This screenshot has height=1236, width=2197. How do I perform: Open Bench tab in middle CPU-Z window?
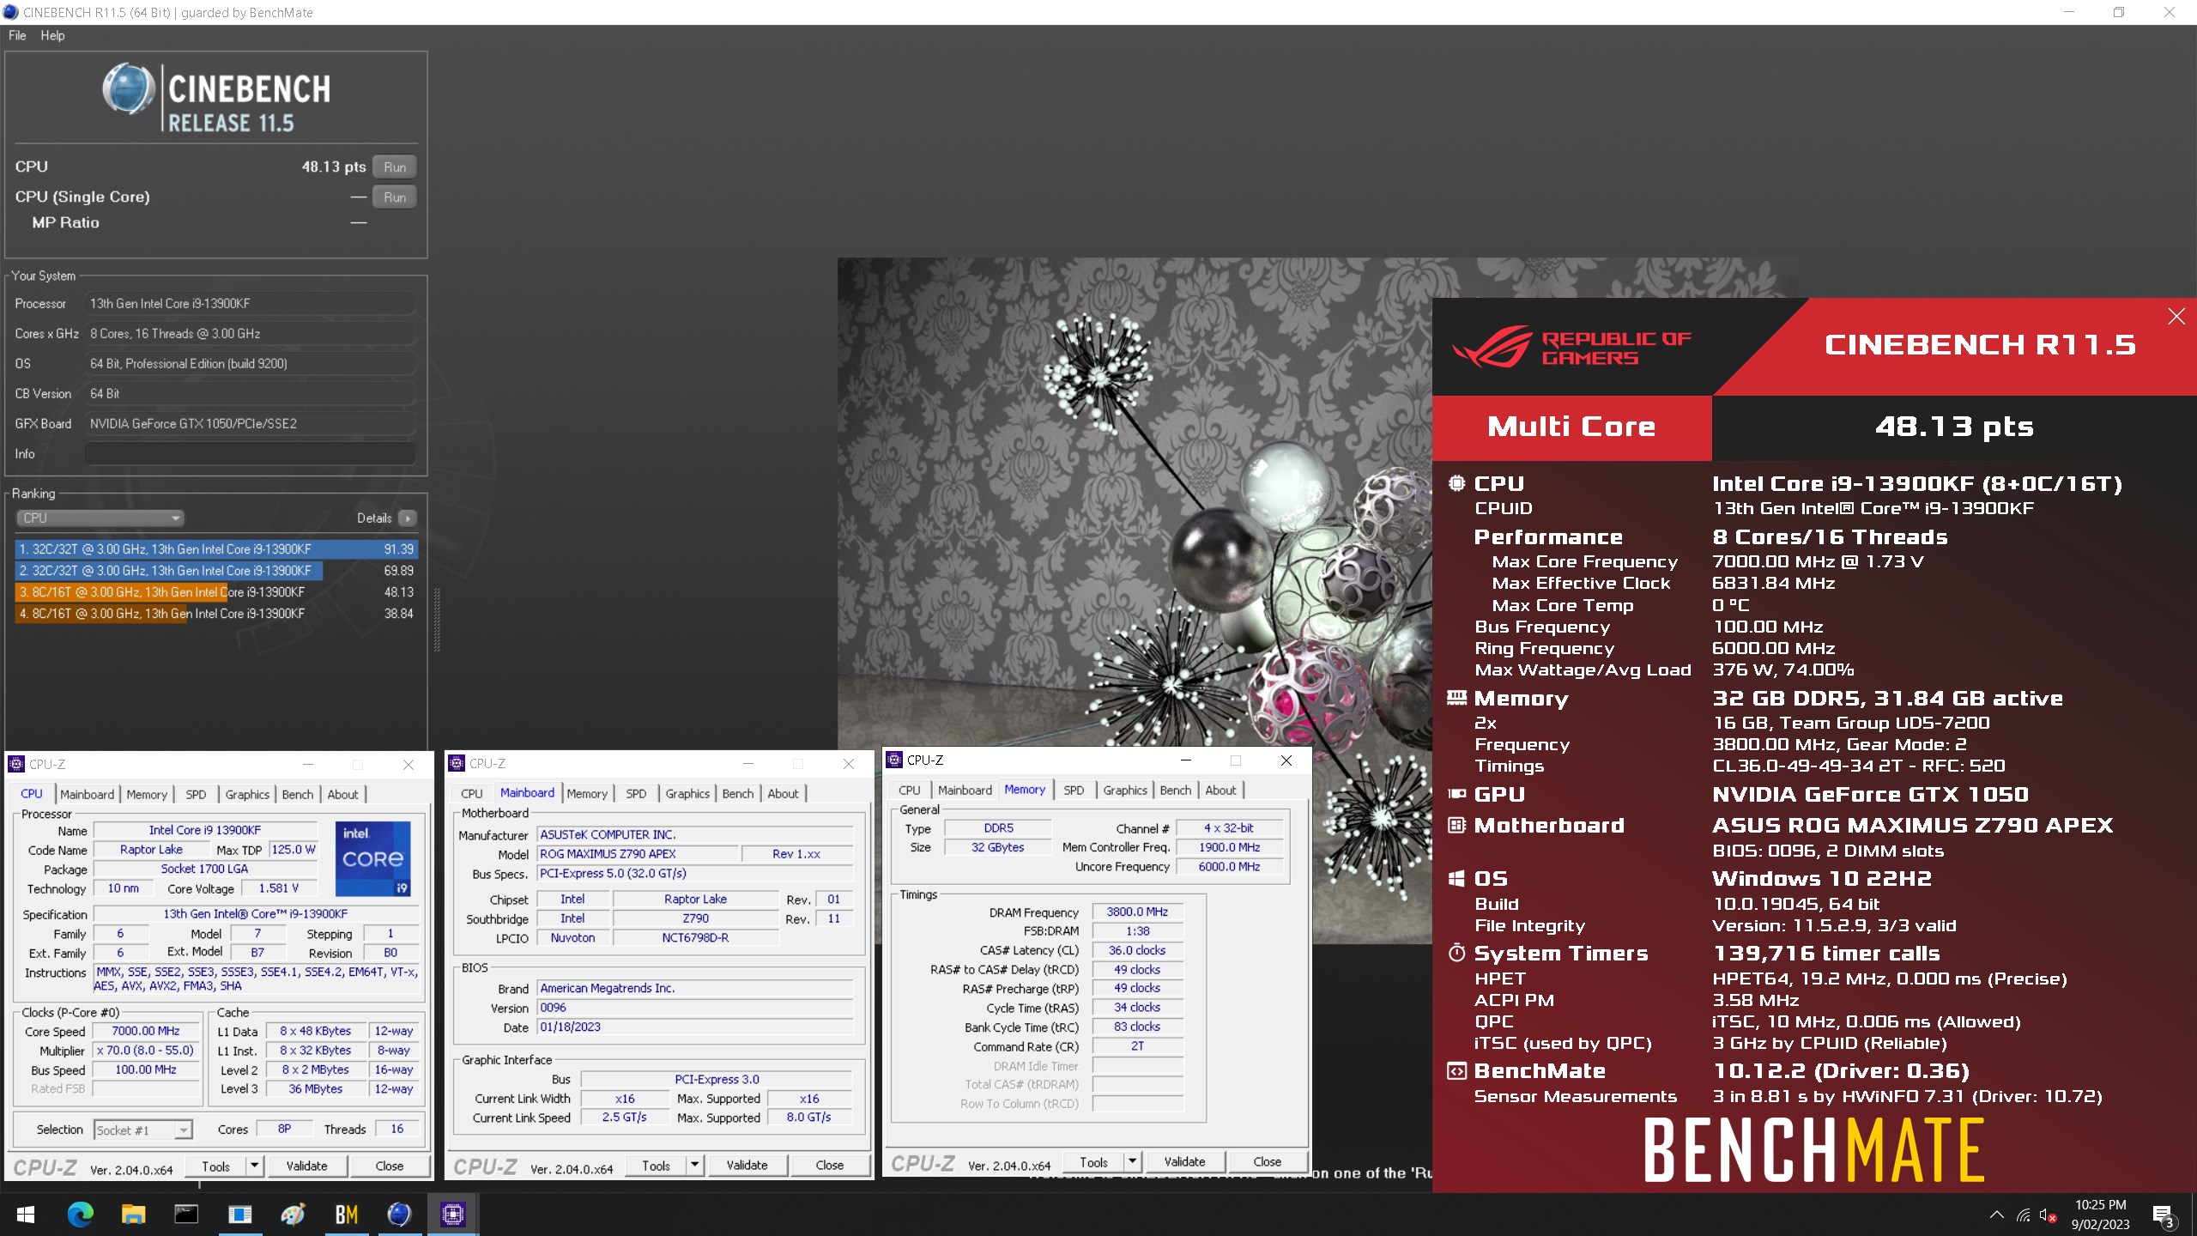coord(738,793)
